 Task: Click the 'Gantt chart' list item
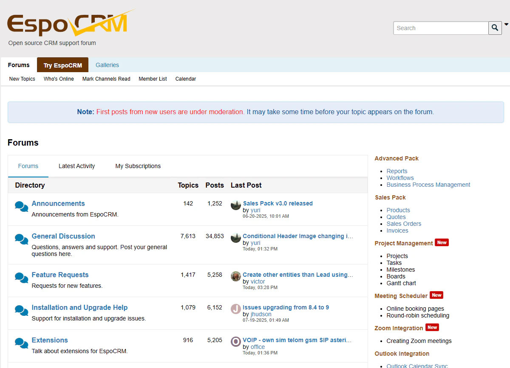401,283
